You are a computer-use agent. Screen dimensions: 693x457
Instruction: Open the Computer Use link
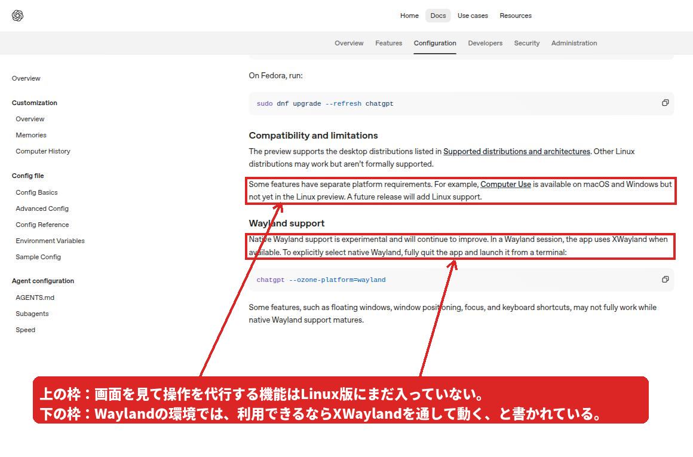pyautogui.click(x=505, y=184)
